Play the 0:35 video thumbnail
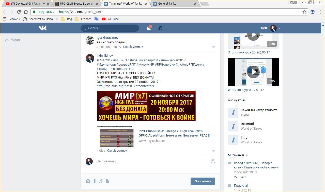 coord(253,72)
